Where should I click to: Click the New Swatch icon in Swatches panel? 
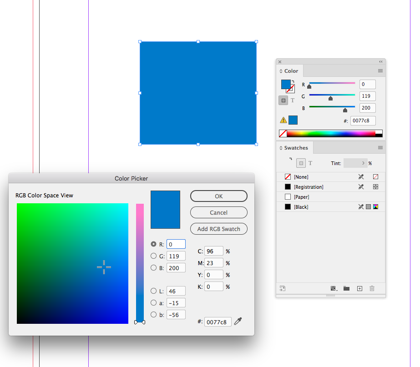click(x=360, y=288)
